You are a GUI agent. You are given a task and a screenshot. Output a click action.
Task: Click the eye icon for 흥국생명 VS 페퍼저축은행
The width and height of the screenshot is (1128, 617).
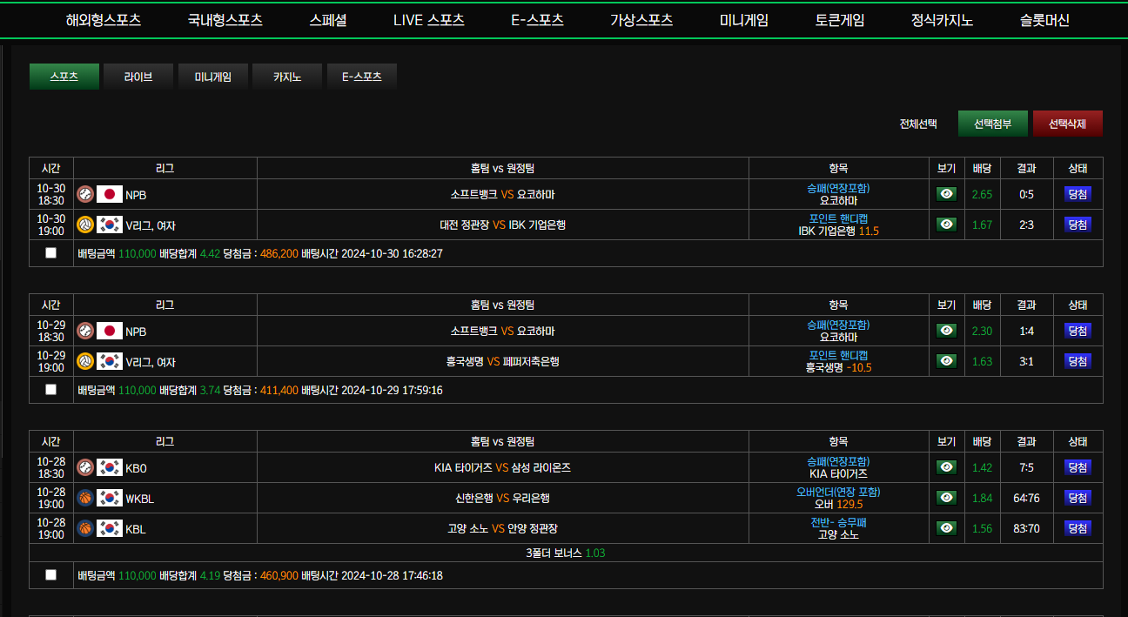point(946,361)
